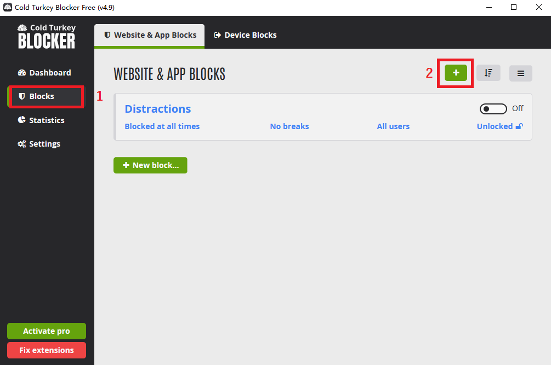
Task: Click the Cold Turkey Blocker logo
Action: pos(47,37)
